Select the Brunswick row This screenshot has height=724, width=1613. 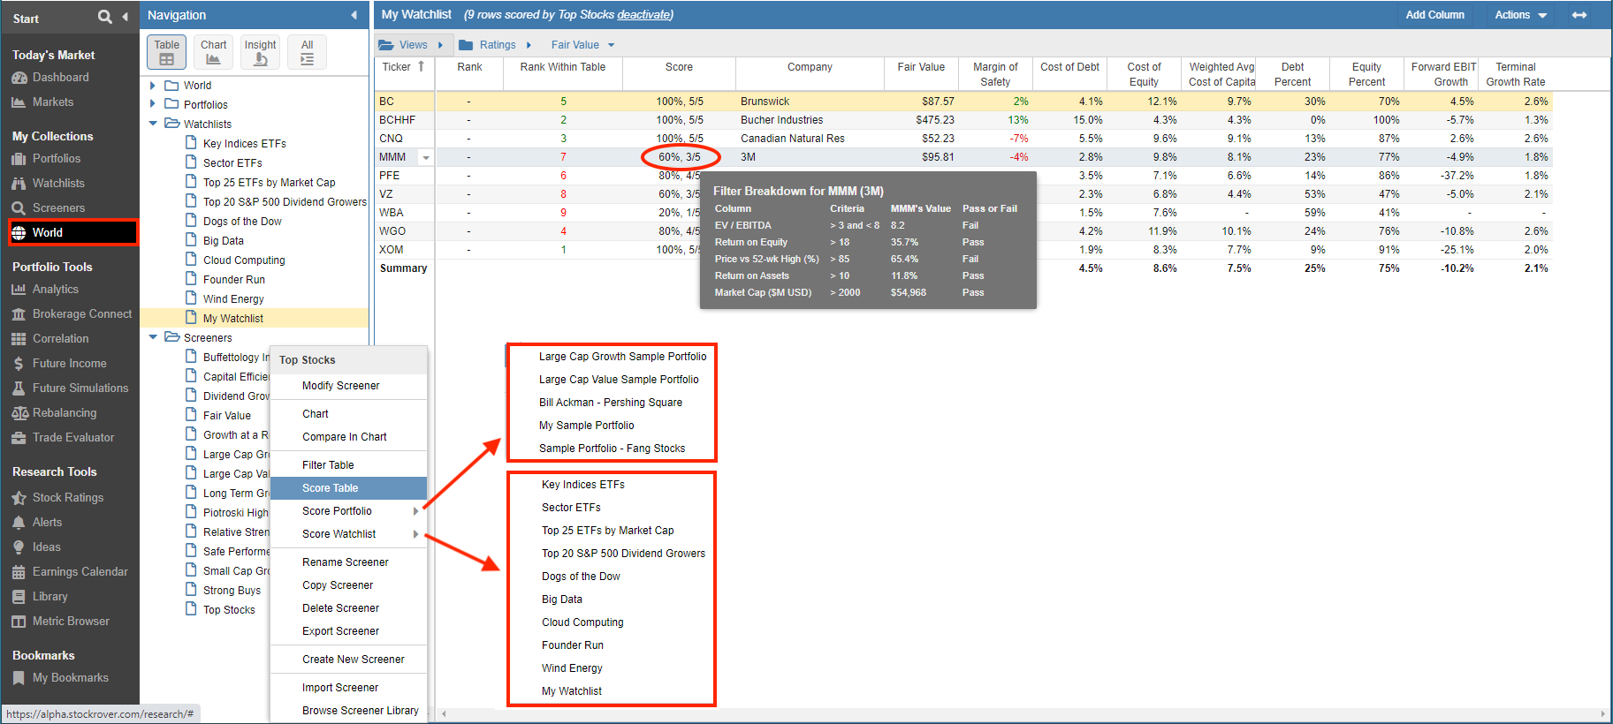coord(963,102)
